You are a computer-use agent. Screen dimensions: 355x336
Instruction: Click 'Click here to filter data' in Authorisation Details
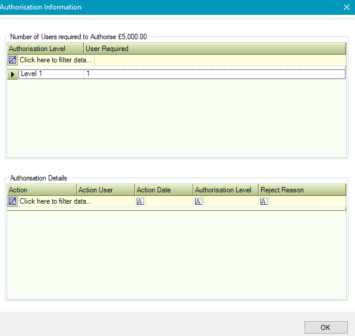pyautogui.click(x=56, y=201)
